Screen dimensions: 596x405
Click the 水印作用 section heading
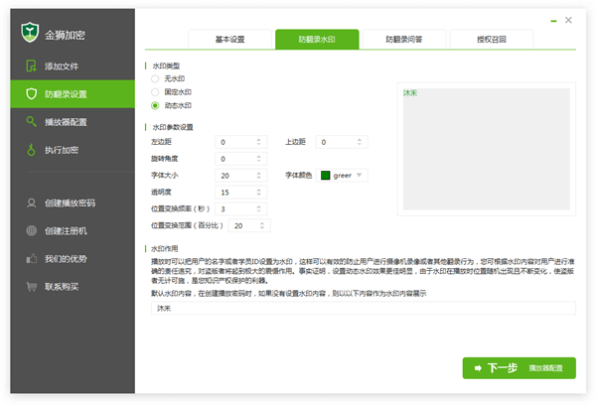point(164,248)
